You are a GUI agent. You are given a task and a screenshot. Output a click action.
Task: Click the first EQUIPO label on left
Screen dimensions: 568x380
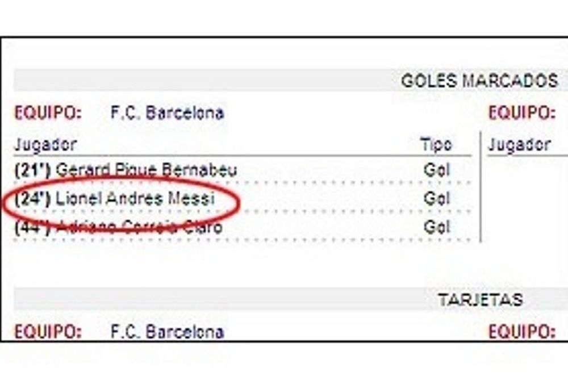48,112
